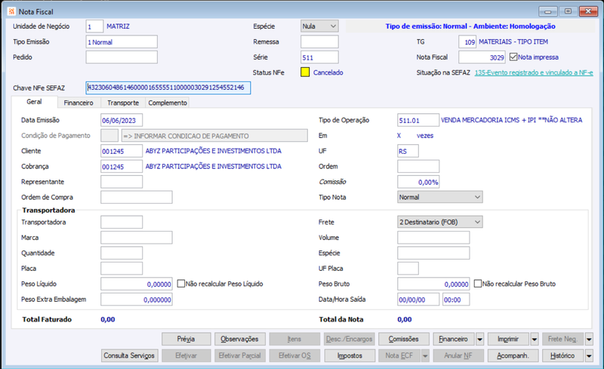The width and height of the screenshot is (604, 369).
Task: Click the Peso Bruto value field
Action: point(433,284)
